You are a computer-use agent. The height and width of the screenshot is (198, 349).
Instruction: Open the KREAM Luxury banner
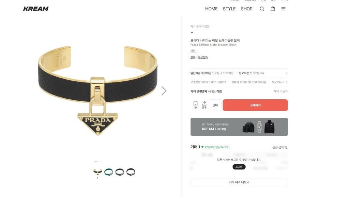tap(239, 127)
